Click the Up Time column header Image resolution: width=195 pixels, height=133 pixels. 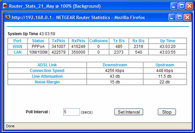click(168, 41)
